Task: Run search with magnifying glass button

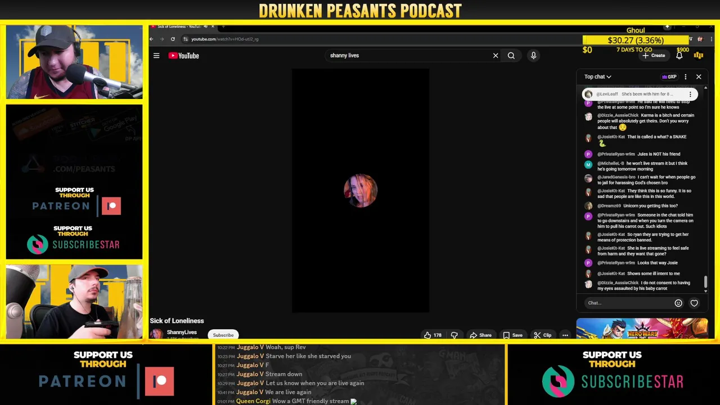Action: tap(511, 56)
